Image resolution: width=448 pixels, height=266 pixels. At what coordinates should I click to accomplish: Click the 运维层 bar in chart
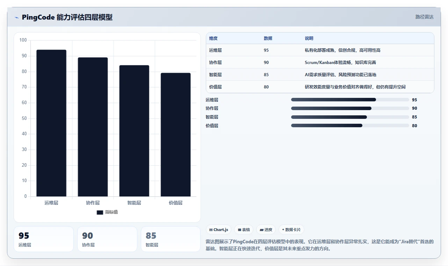[51, 123]
